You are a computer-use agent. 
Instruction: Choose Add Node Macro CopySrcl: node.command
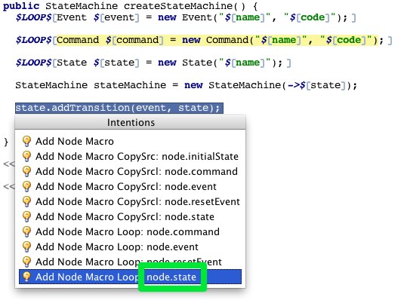coord(130,171)
